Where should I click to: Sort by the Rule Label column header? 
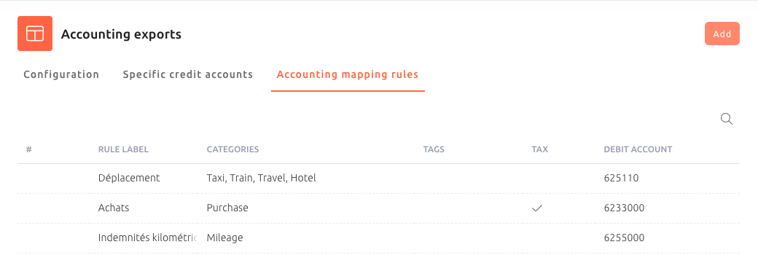(123, 149)
